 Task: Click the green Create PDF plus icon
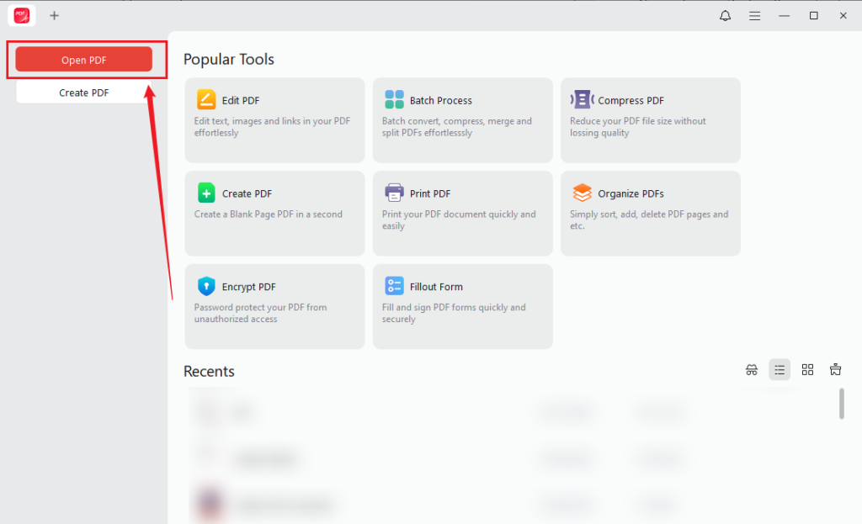(x=206, y=193)
